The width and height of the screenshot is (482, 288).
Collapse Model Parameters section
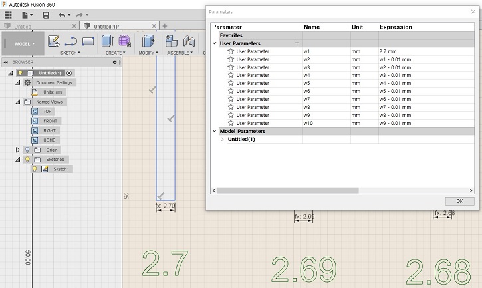click(215, 131)
